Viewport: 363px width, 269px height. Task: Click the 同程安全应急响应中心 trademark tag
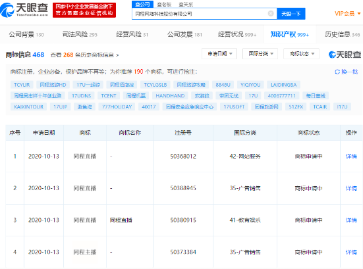pyautogui.click(x=190, y=107)
